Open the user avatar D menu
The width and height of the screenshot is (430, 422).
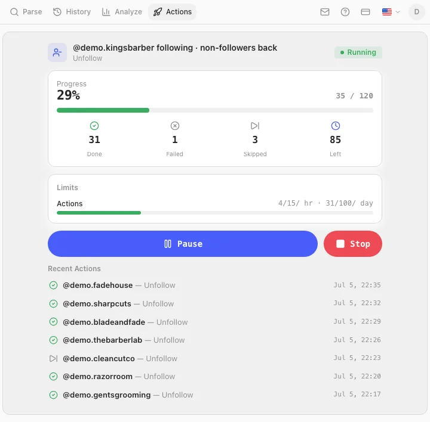coord(417,12)
